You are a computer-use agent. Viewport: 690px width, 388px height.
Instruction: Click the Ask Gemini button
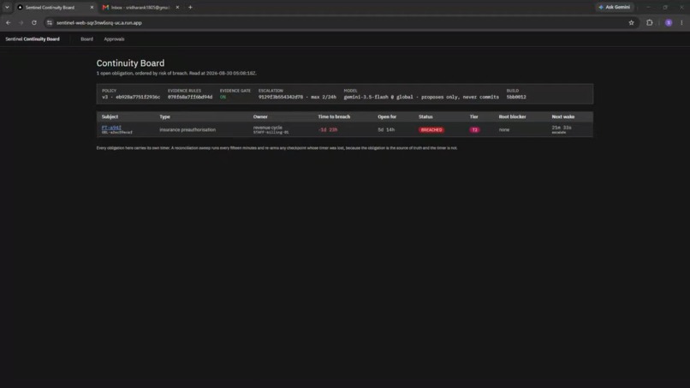point(615,7)
